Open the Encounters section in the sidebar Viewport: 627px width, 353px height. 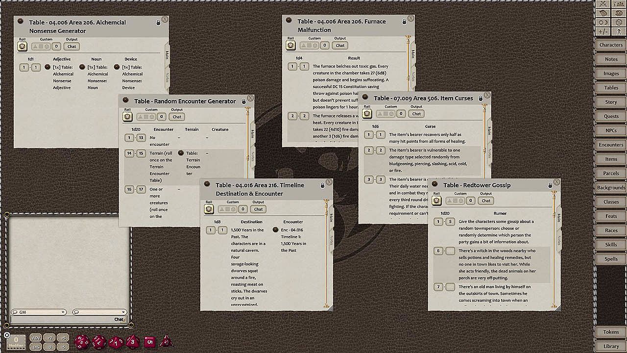click(x=611, y=145)
